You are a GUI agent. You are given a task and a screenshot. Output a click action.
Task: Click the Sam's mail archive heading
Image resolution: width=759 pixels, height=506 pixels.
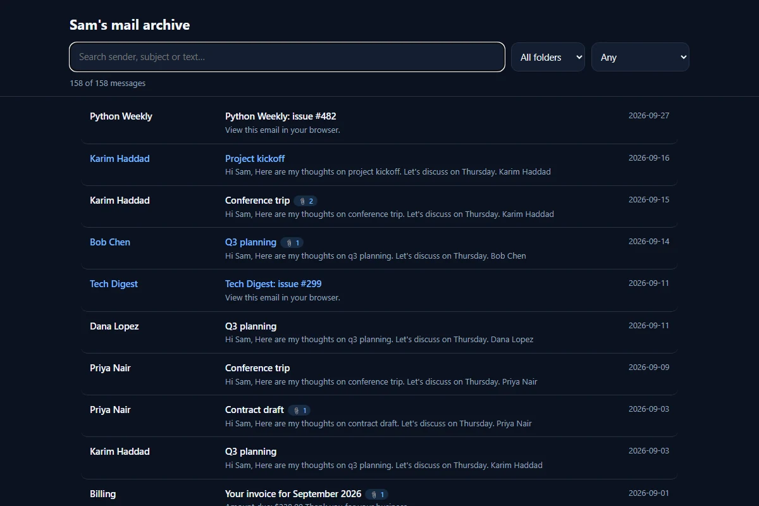[130, 25]
